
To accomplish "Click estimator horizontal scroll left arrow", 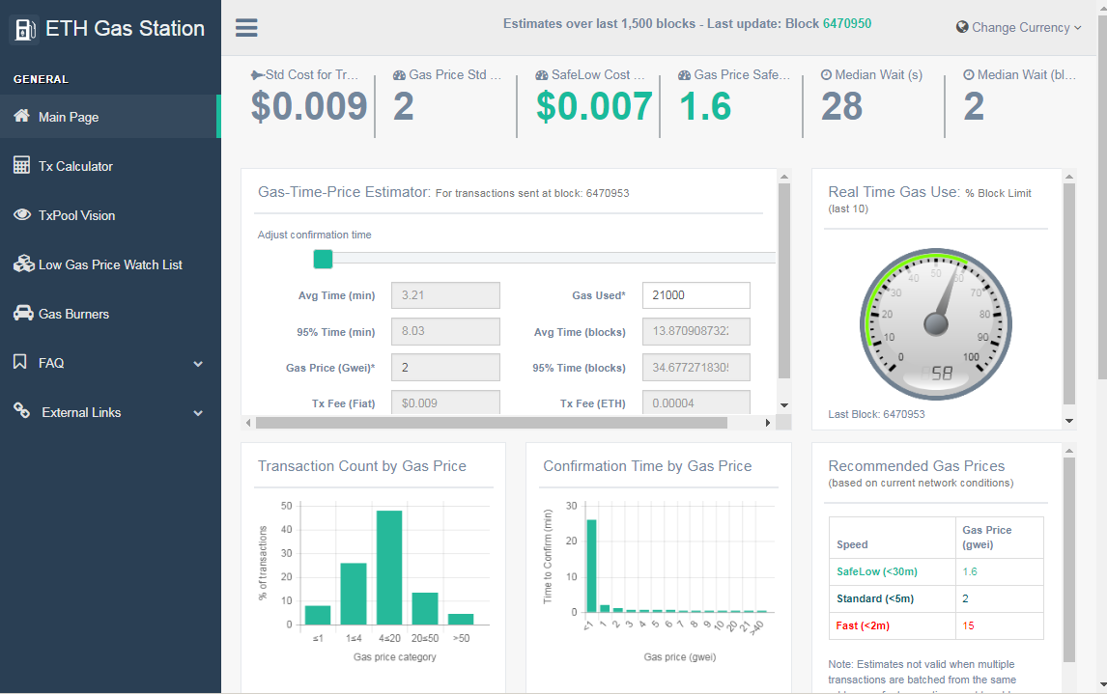I will coord(248,423).
